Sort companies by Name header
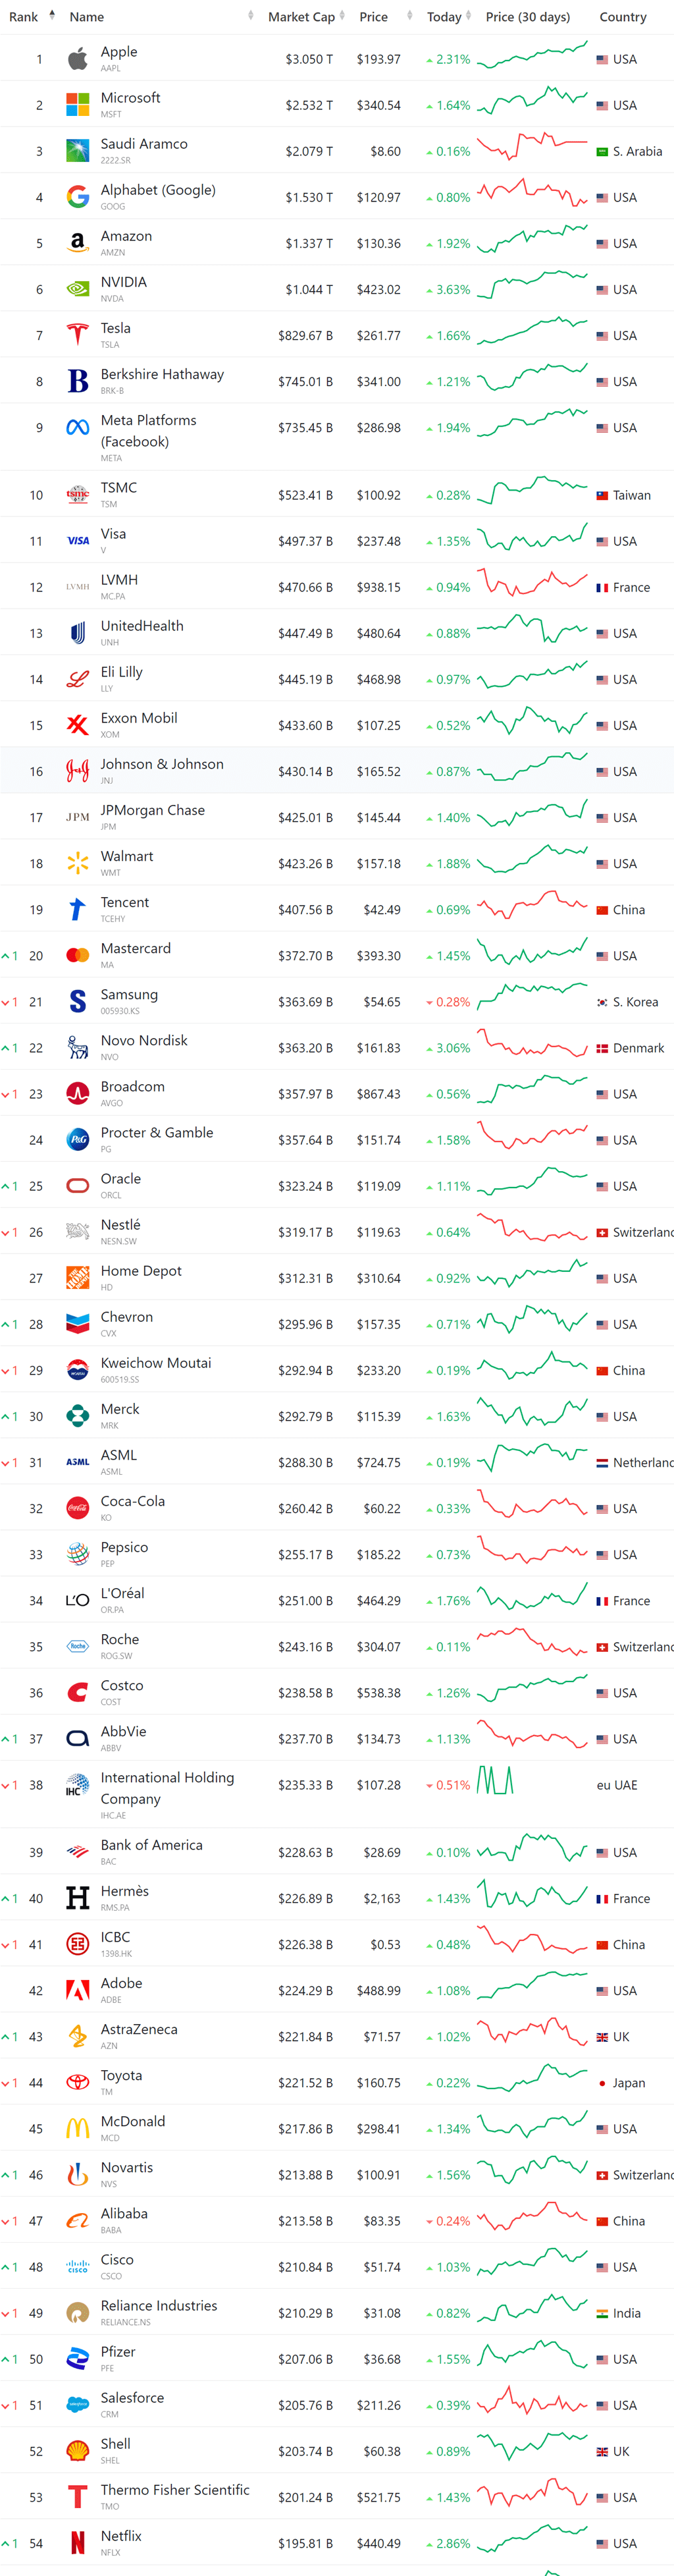The image size is (674, 2576). point(87,17)
